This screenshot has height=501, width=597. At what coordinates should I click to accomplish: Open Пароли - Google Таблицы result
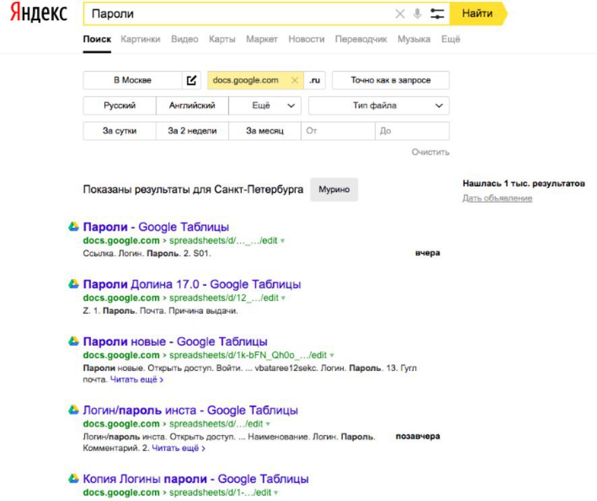pos(156,227)
